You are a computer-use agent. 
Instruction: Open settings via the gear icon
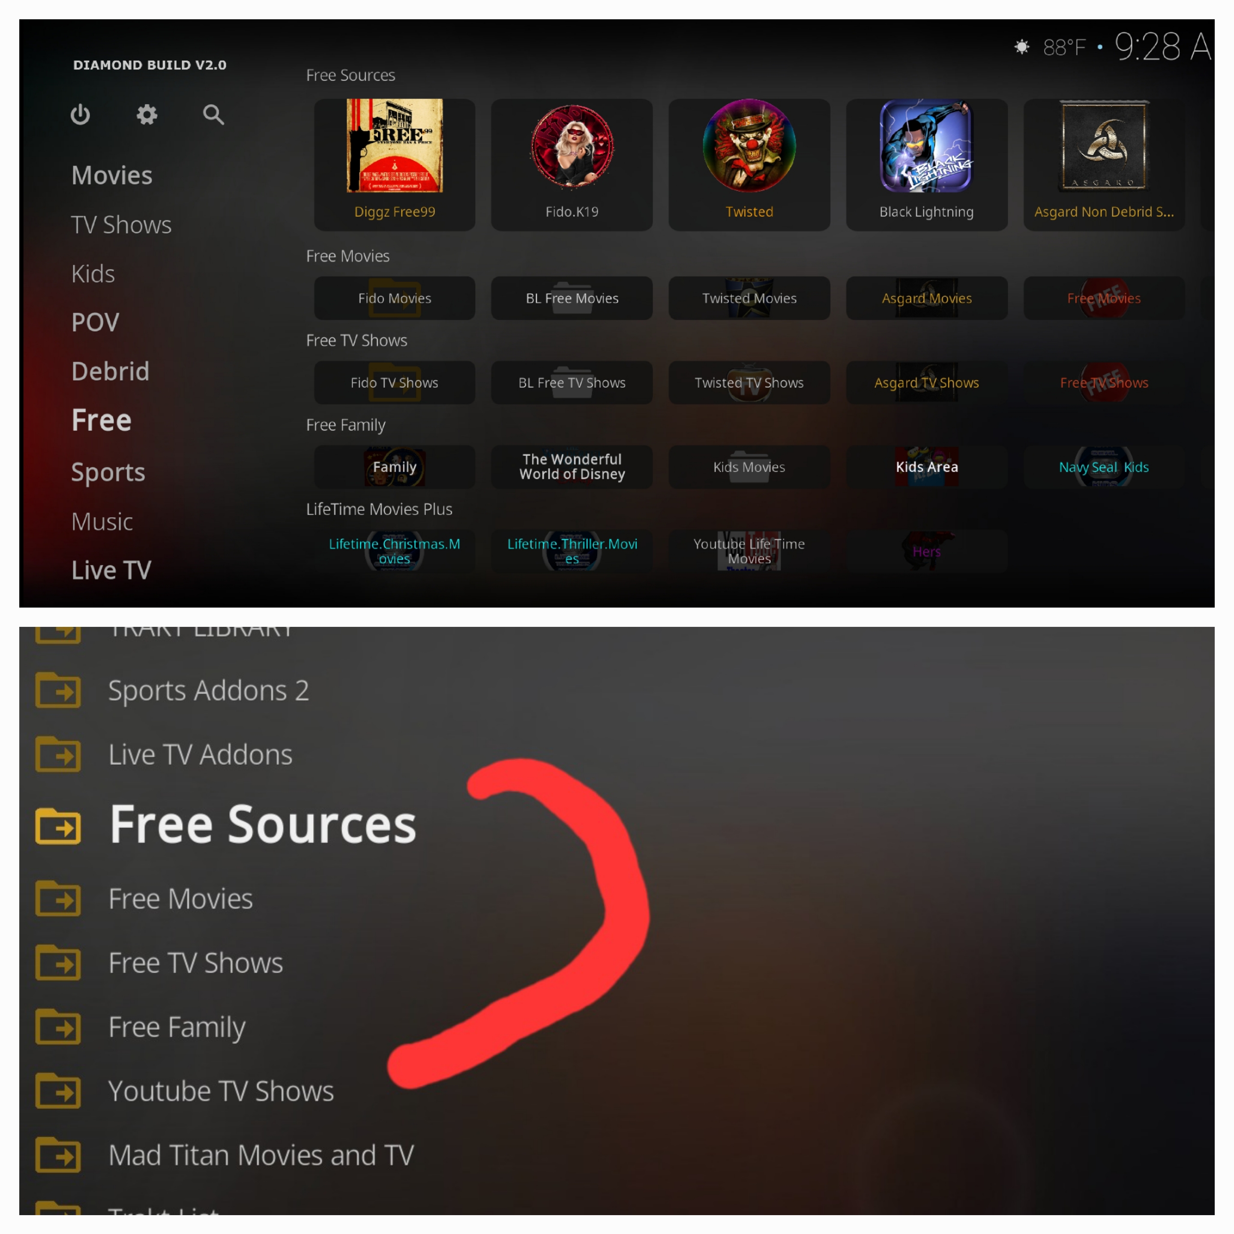point(147,115)
